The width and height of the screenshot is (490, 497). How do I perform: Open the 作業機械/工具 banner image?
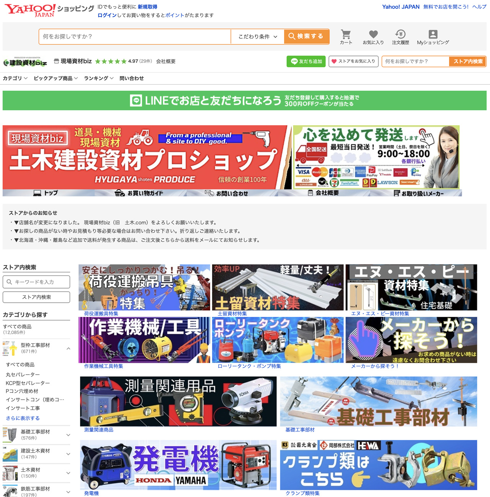(144, 340)
